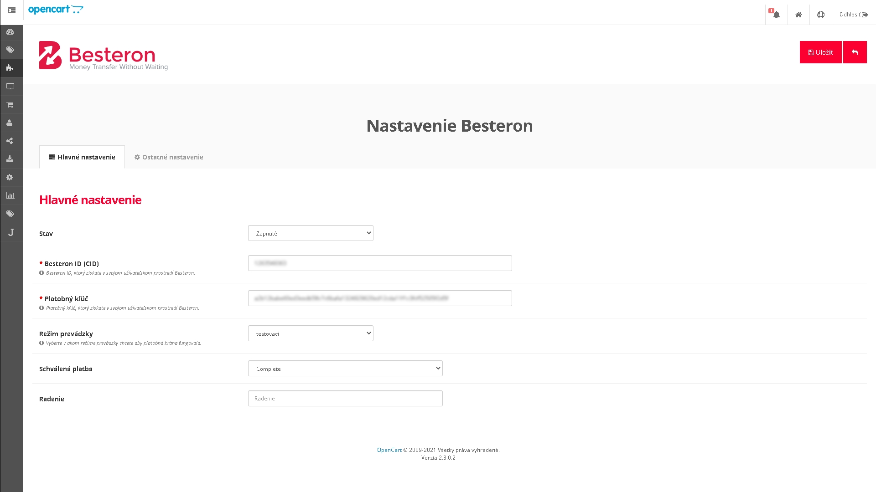
Task: Go to storefront via home icon
Action: tap(798, 15)
